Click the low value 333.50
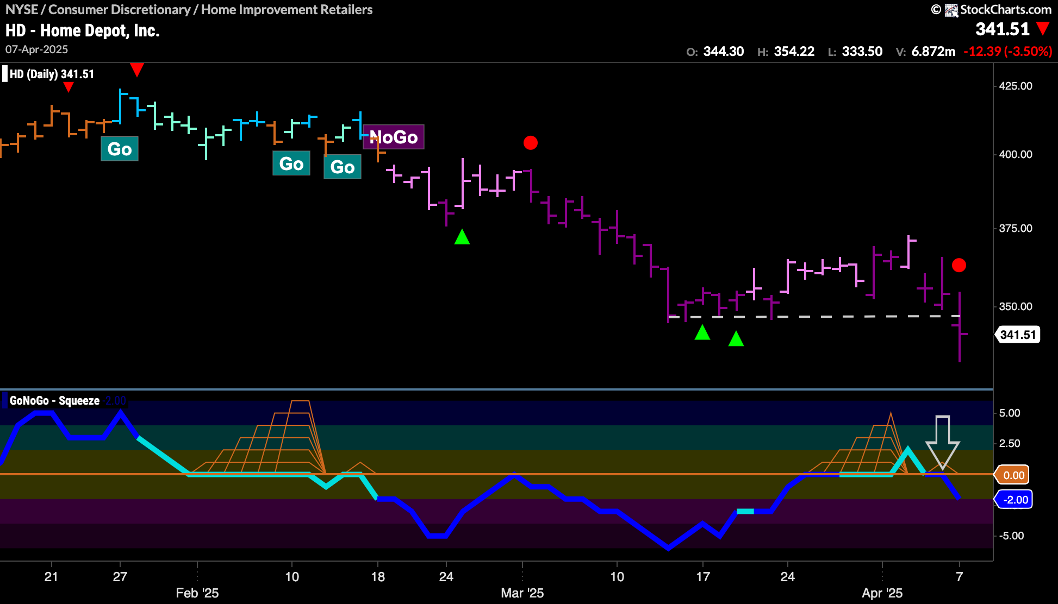This screenshot has width=1058, height=604. click(x=862, y=52)
